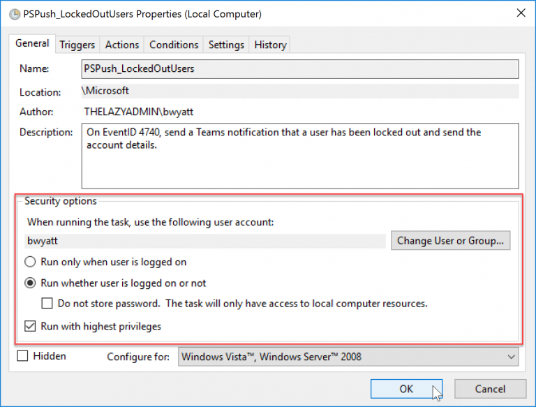Click into the Description text box
Viewport: 536px width, 407px height.
pyautogui.click(x=300, y=156)
